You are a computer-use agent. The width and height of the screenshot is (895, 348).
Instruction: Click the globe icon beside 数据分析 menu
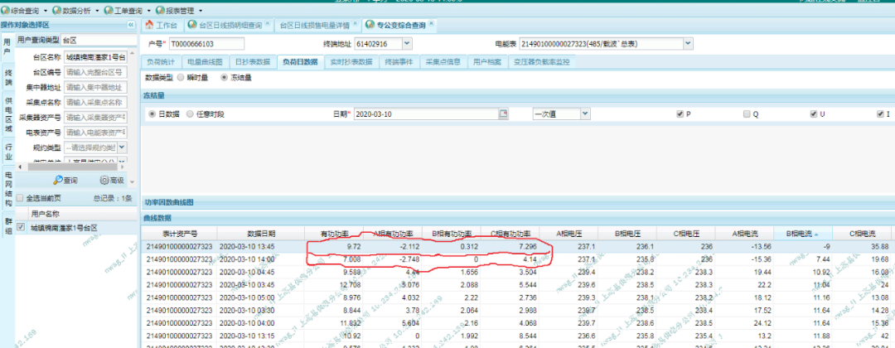56,11
